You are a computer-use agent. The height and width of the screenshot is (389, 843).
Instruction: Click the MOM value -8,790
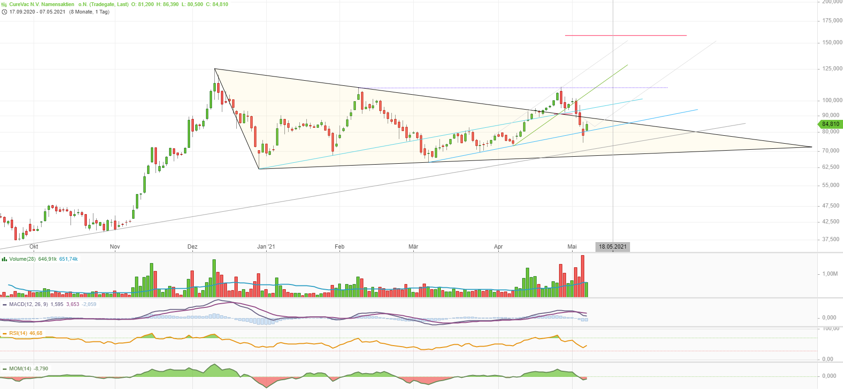tap(41, 368)
